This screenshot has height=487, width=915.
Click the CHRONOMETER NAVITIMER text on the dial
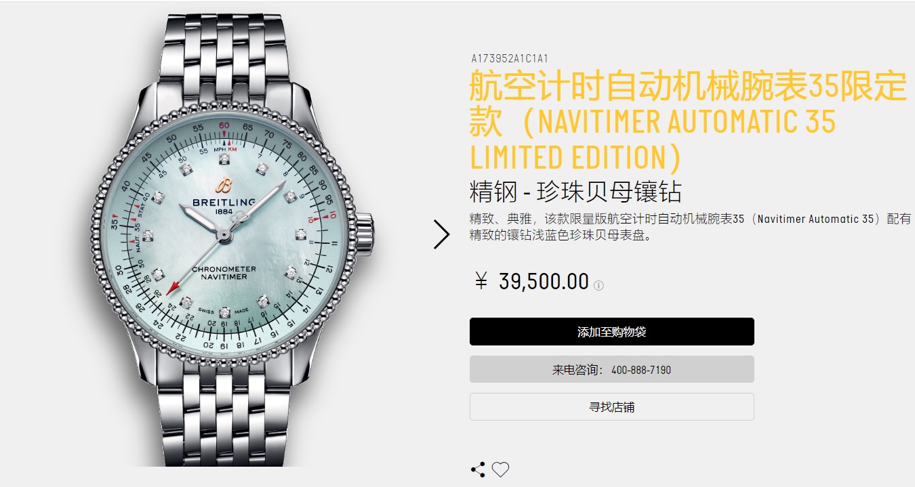point(224,274)
